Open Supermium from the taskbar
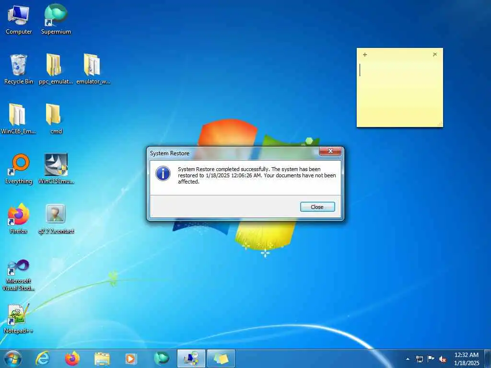This screenshot has width=491, height=368. 161,358
